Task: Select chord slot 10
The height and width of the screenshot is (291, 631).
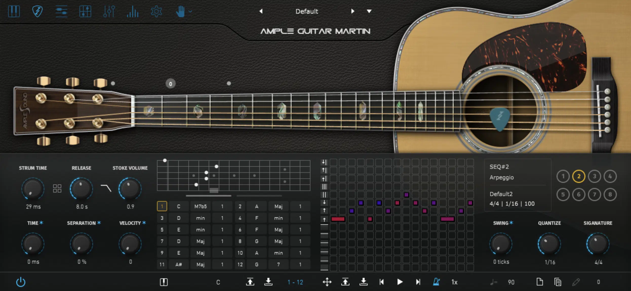Action: point(240,253)
